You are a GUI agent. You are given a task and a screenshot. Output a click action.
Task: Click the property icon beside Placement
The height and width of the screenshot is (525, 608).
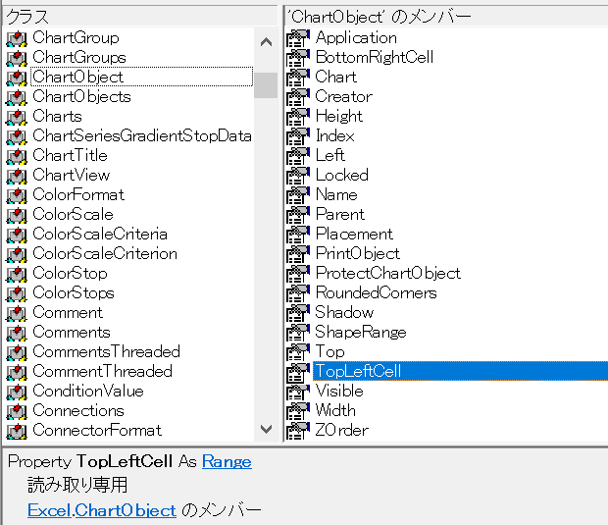tap(298, 235)
